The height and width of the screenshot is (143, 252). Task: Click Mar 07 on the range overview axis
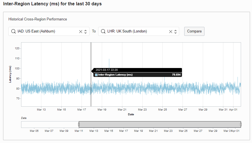(49, 131)
